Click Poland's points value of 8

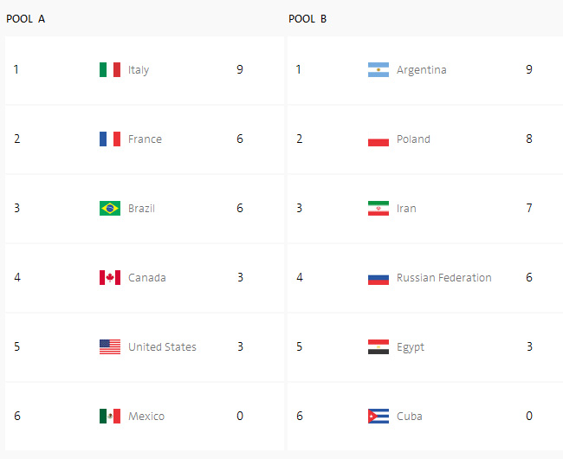click(529, 139)
